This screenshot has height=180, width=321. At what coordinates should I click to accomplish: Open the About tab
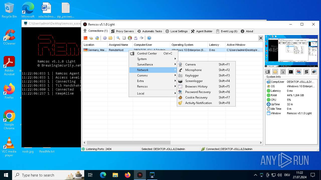pos(247,31)
